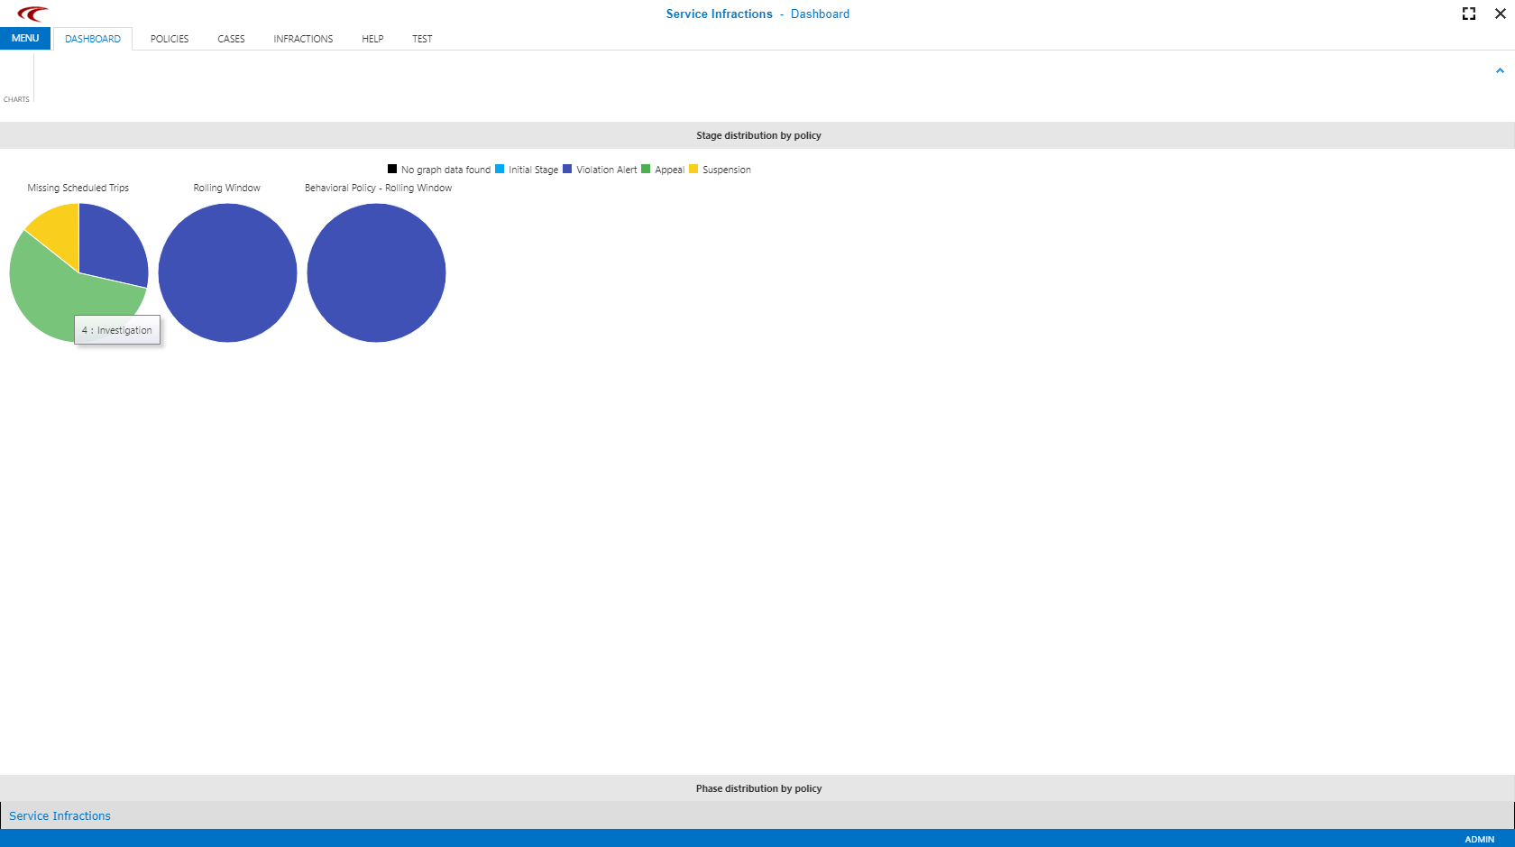Switch to the CASES tab
The height and width of the screenshot is (847, 1515).
click(230, 39)
